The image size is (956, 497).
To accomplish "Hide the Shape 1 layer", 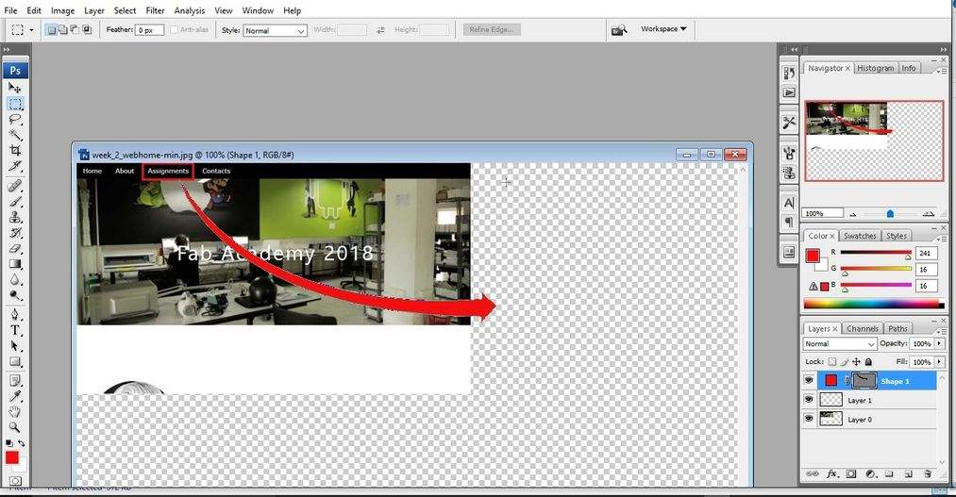I will tap(809, 381).
